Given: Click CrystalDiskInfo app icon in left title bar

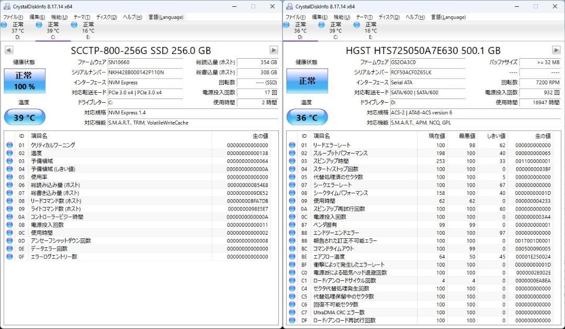Looking at the screenshot, I should coord(6,6).
